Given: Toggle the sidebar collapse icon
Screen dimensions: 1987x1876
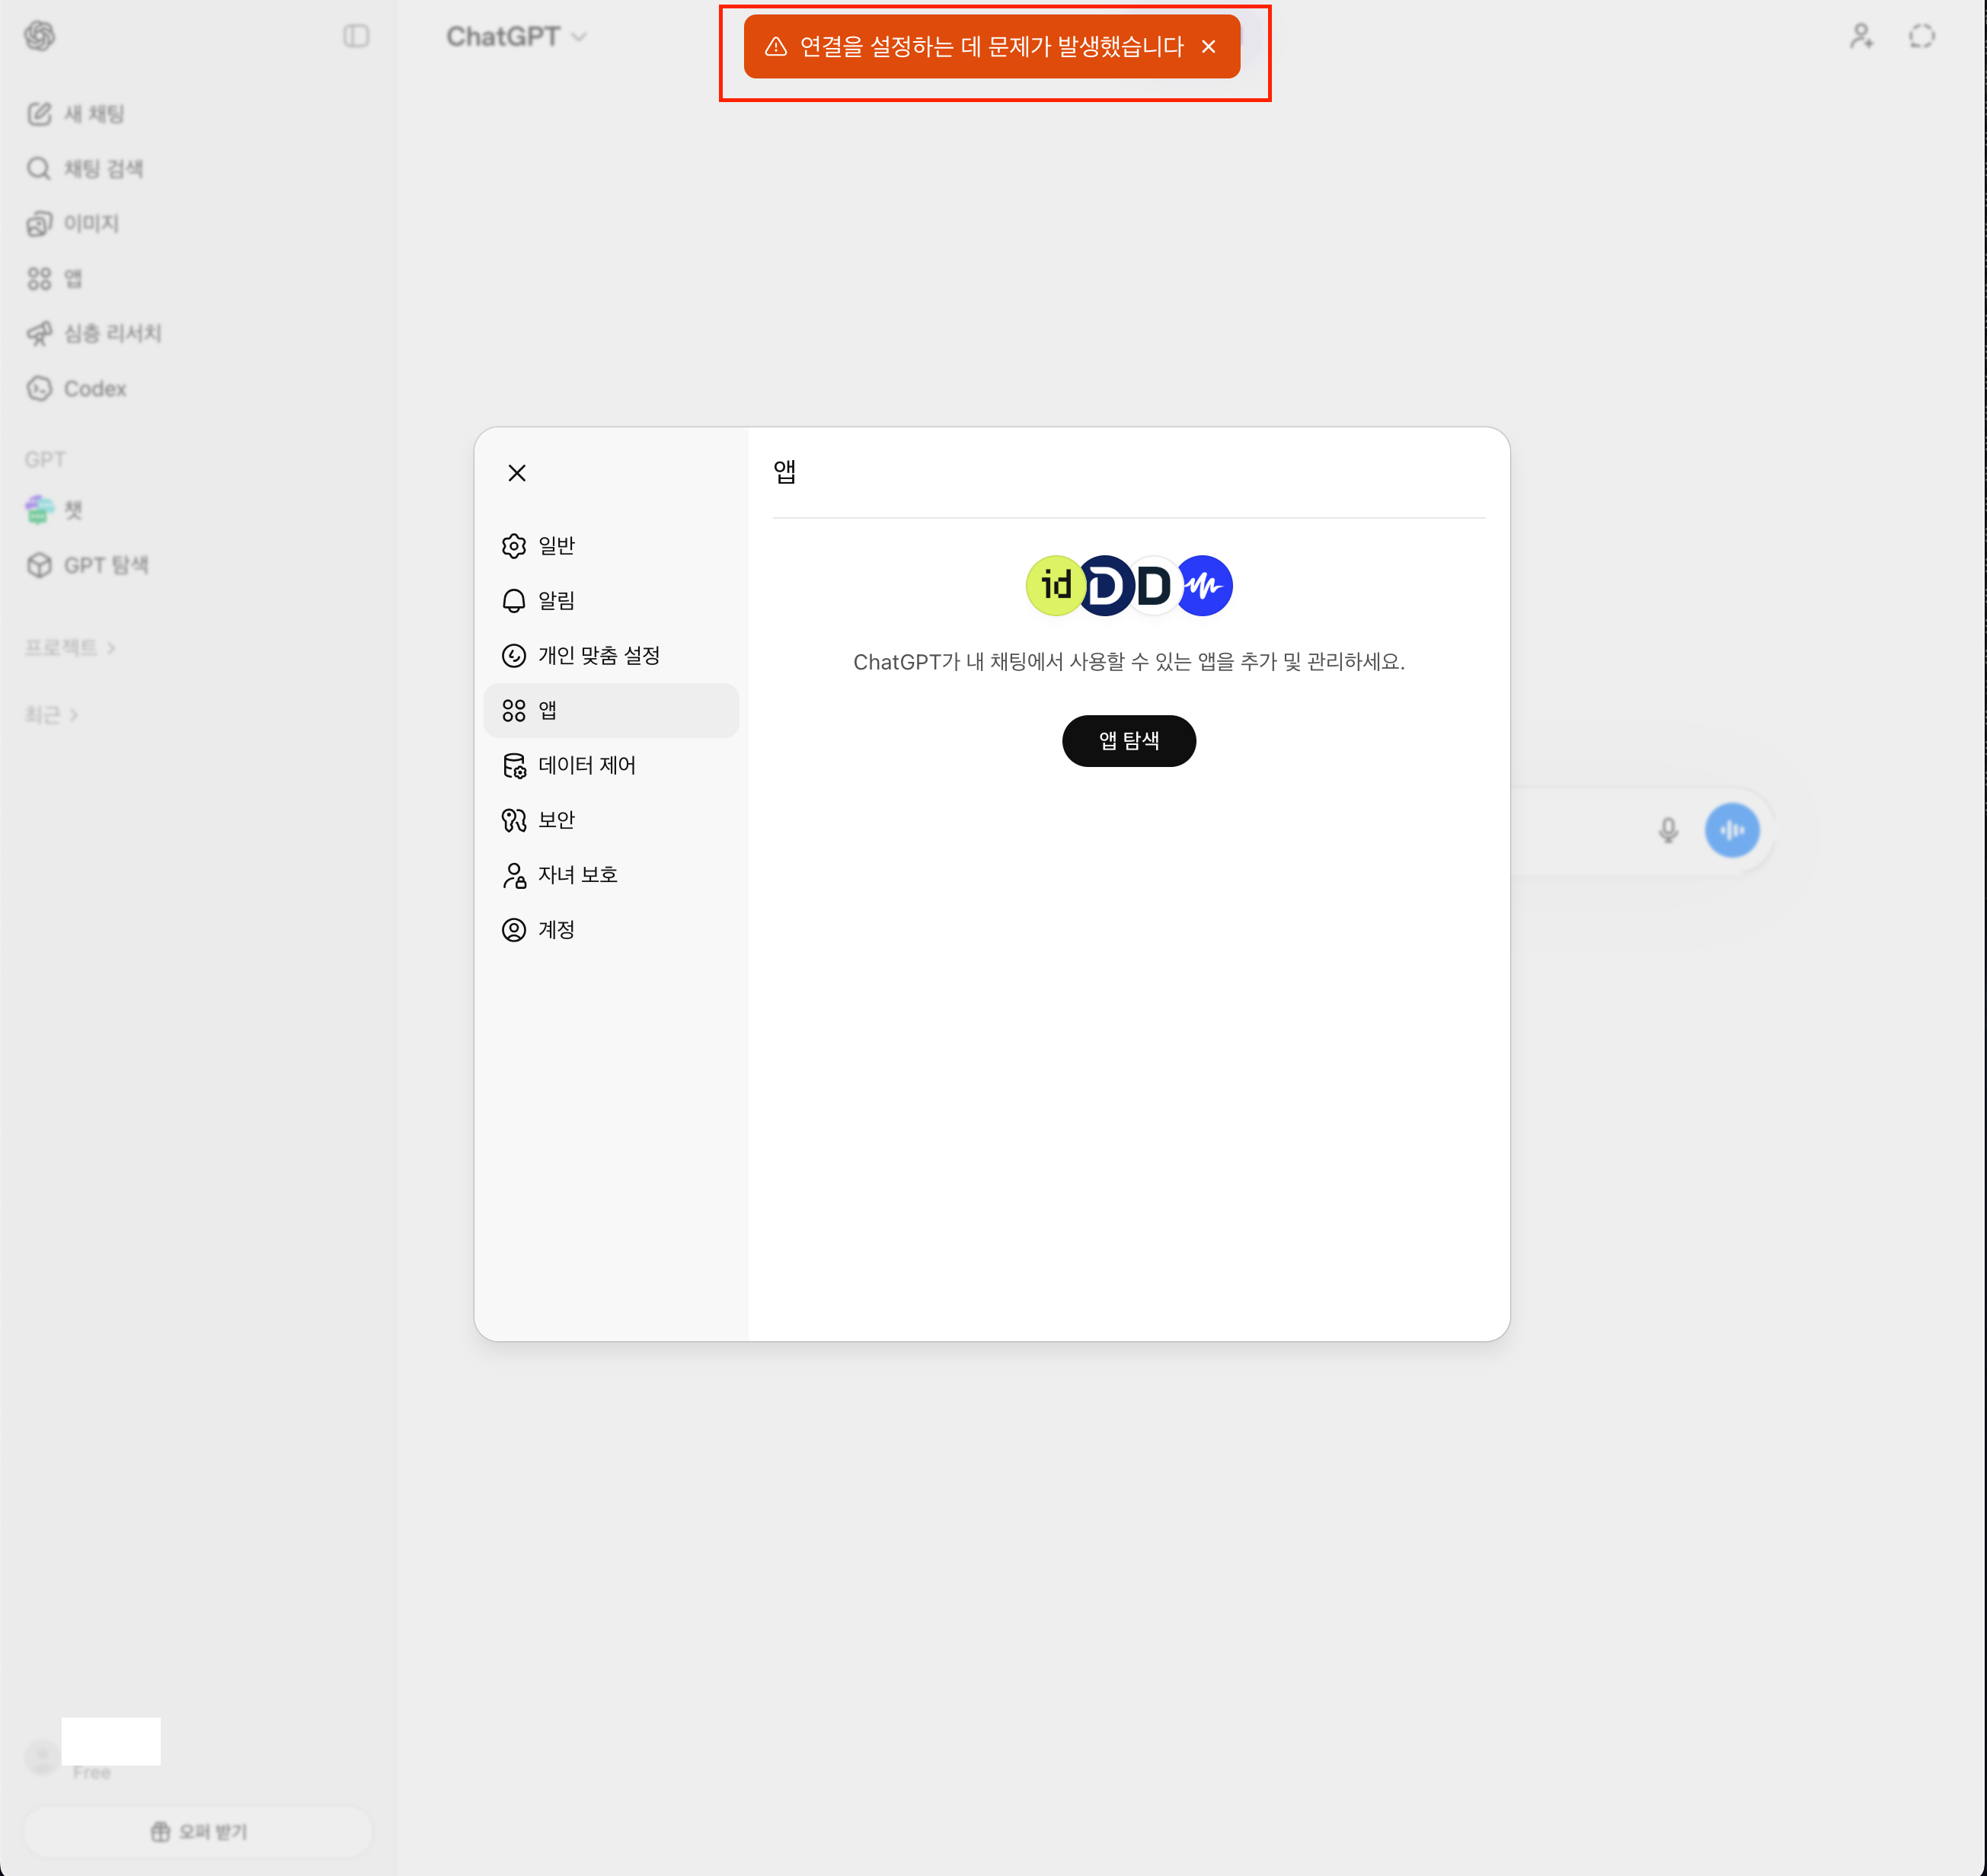Looking at the screenshot, I should [x=356, y=37].
